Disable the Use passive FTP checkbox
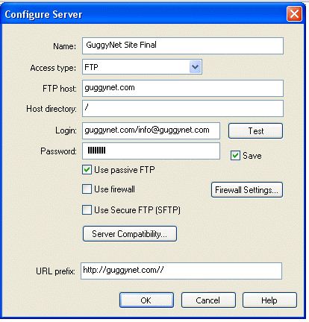 (x=87, y=170)
